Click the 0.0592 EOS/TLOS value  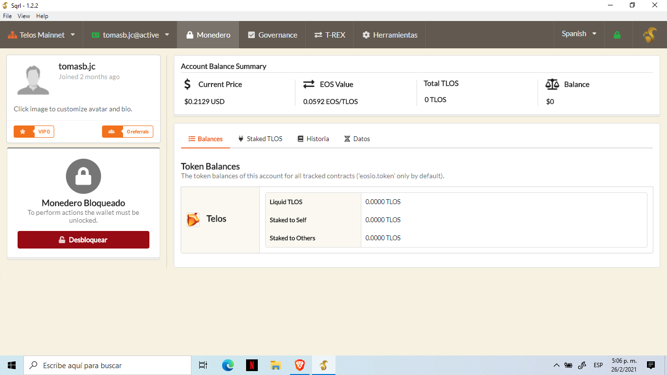click(x=331, y=102)
